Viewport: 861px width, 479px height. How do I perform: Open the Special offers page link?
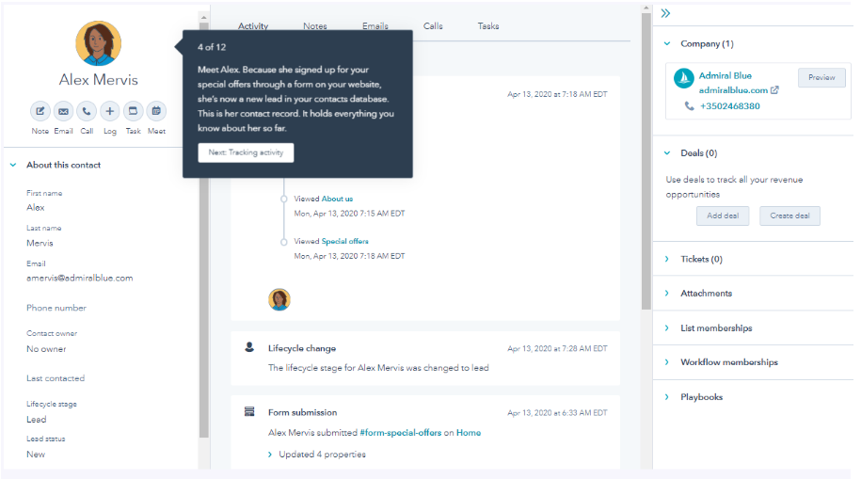[344, 241]
